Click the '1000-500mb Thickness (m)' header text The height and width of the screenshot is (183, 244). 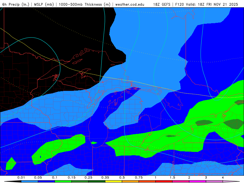(84, 4)
